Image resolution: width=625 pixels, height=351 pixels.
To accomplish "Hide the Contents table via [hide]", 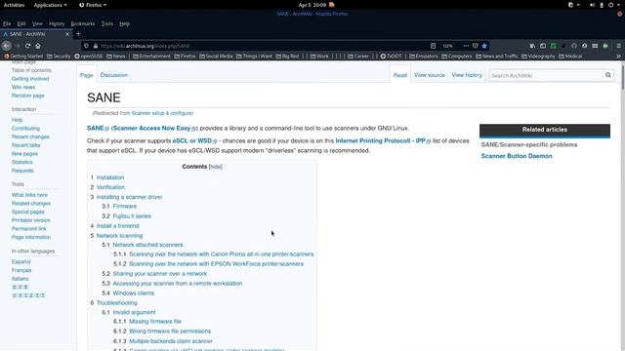I will click(x=215, y=167).
